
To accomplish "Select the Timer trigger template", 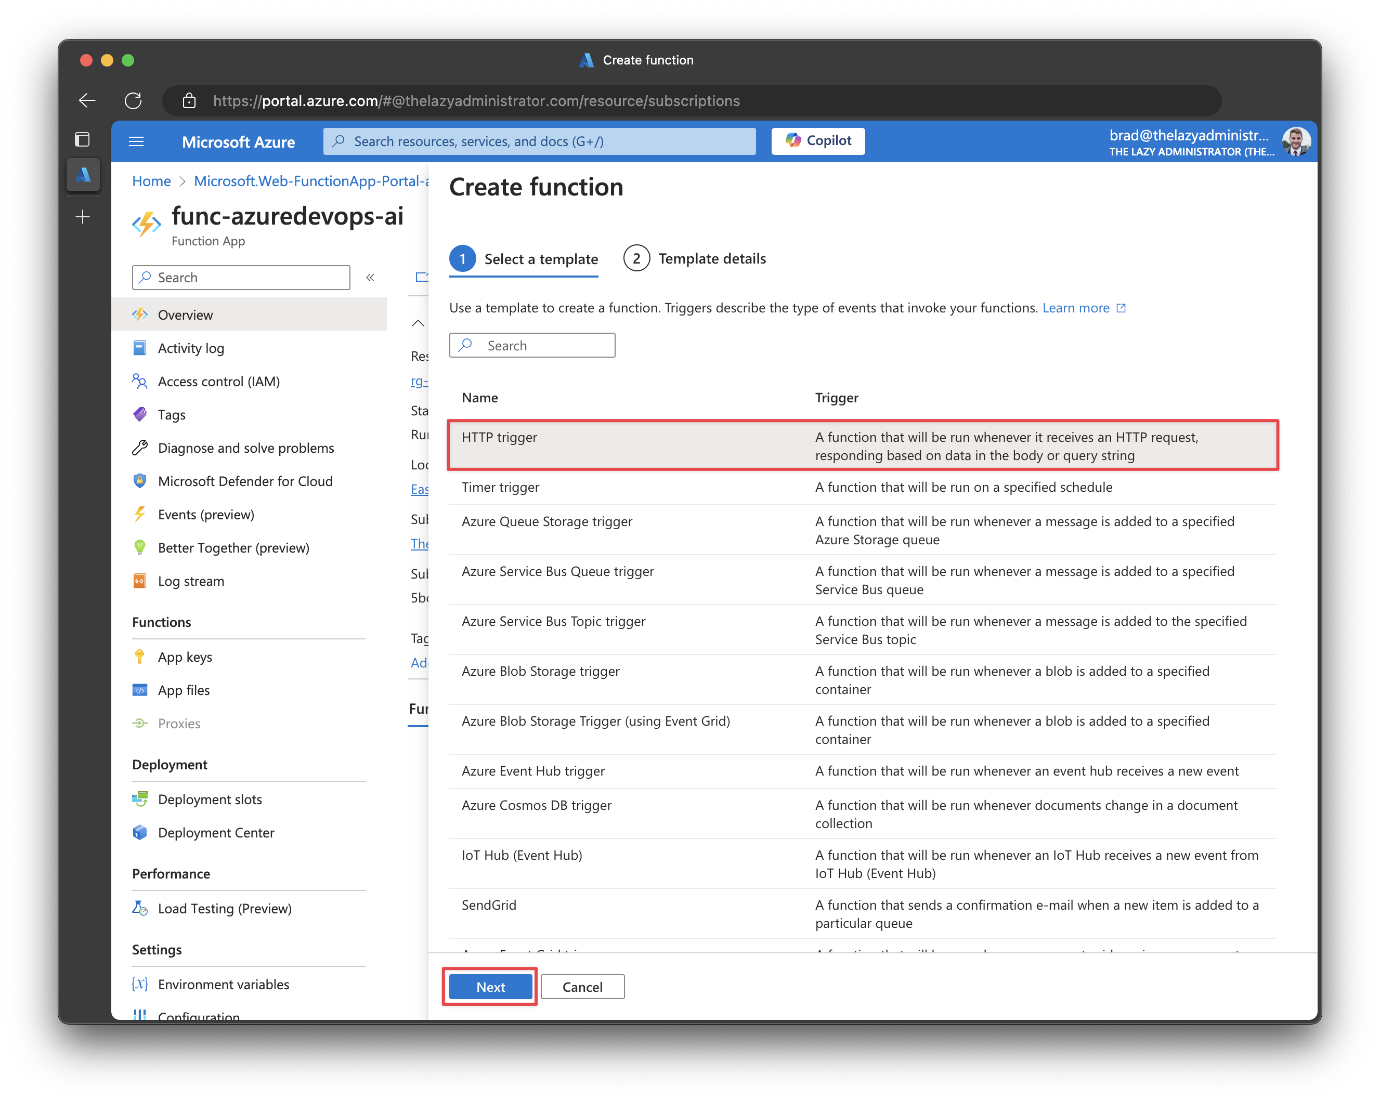I will (862, 488).
